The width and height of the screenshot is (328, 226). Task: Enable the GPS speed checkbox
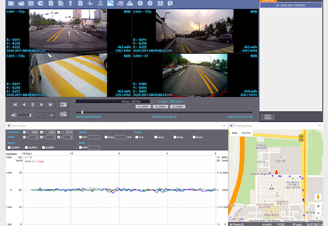click(81, 137)
